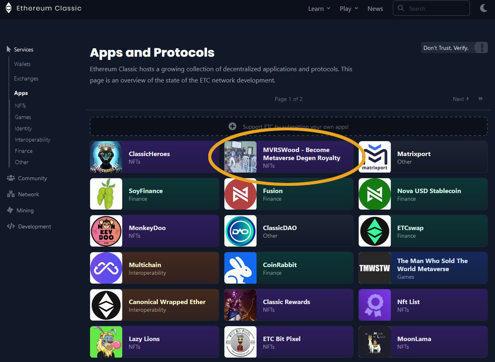The width and height of the screenshot is (495, 362).
Task: Open Nft List ribbon logo
Action: pos(375,305)
